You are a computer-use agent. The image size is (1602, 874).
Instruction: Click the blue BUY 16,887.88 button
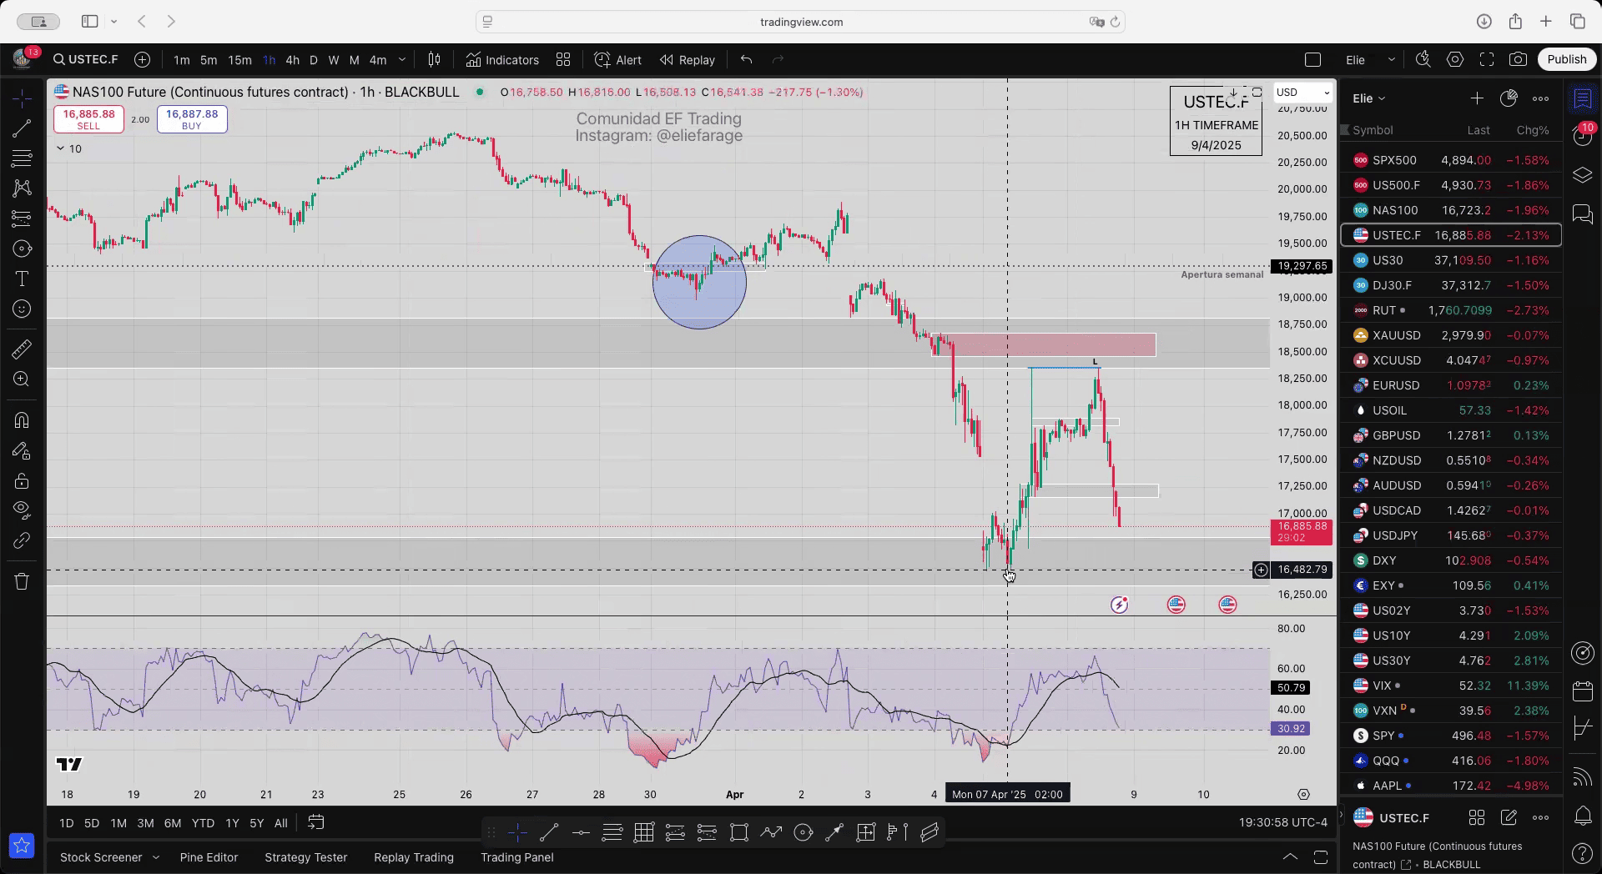coord(192,119)
